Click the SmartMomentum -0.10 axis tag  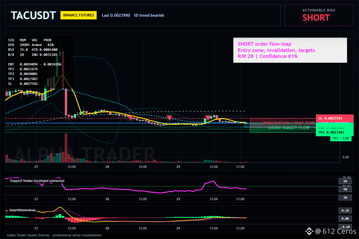point(345,227)
